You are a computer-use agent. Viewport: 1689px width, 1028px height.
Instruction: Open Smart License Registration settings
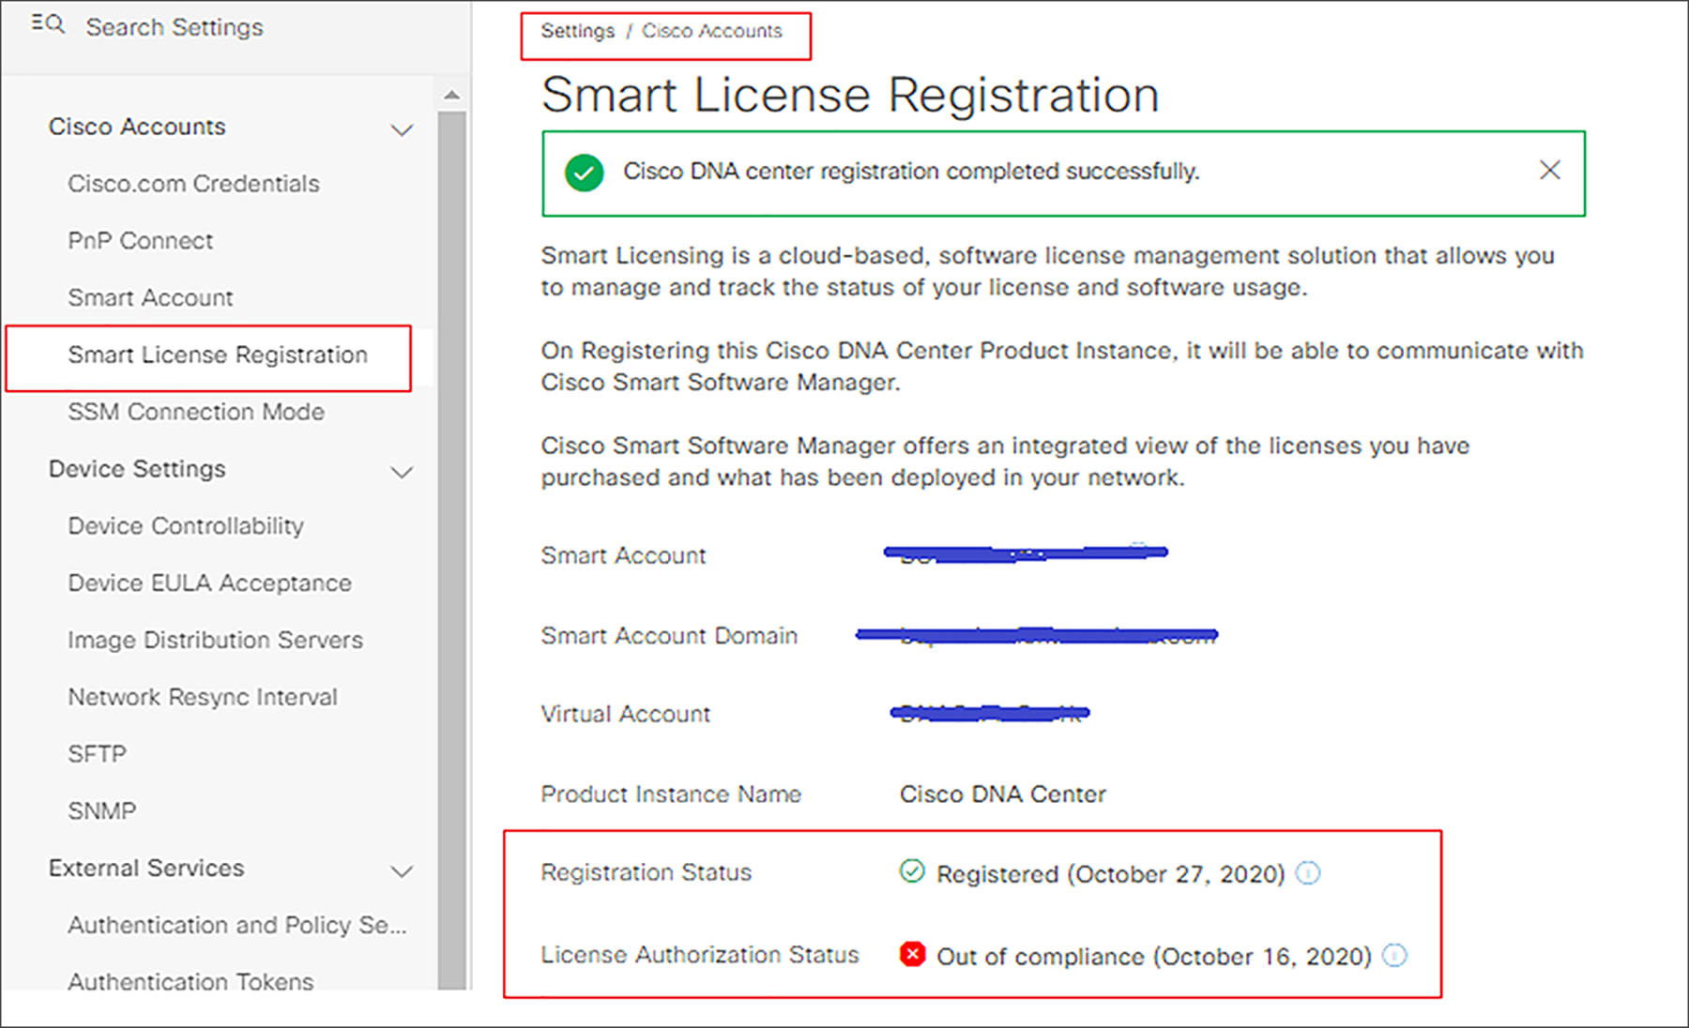[217, 355]
